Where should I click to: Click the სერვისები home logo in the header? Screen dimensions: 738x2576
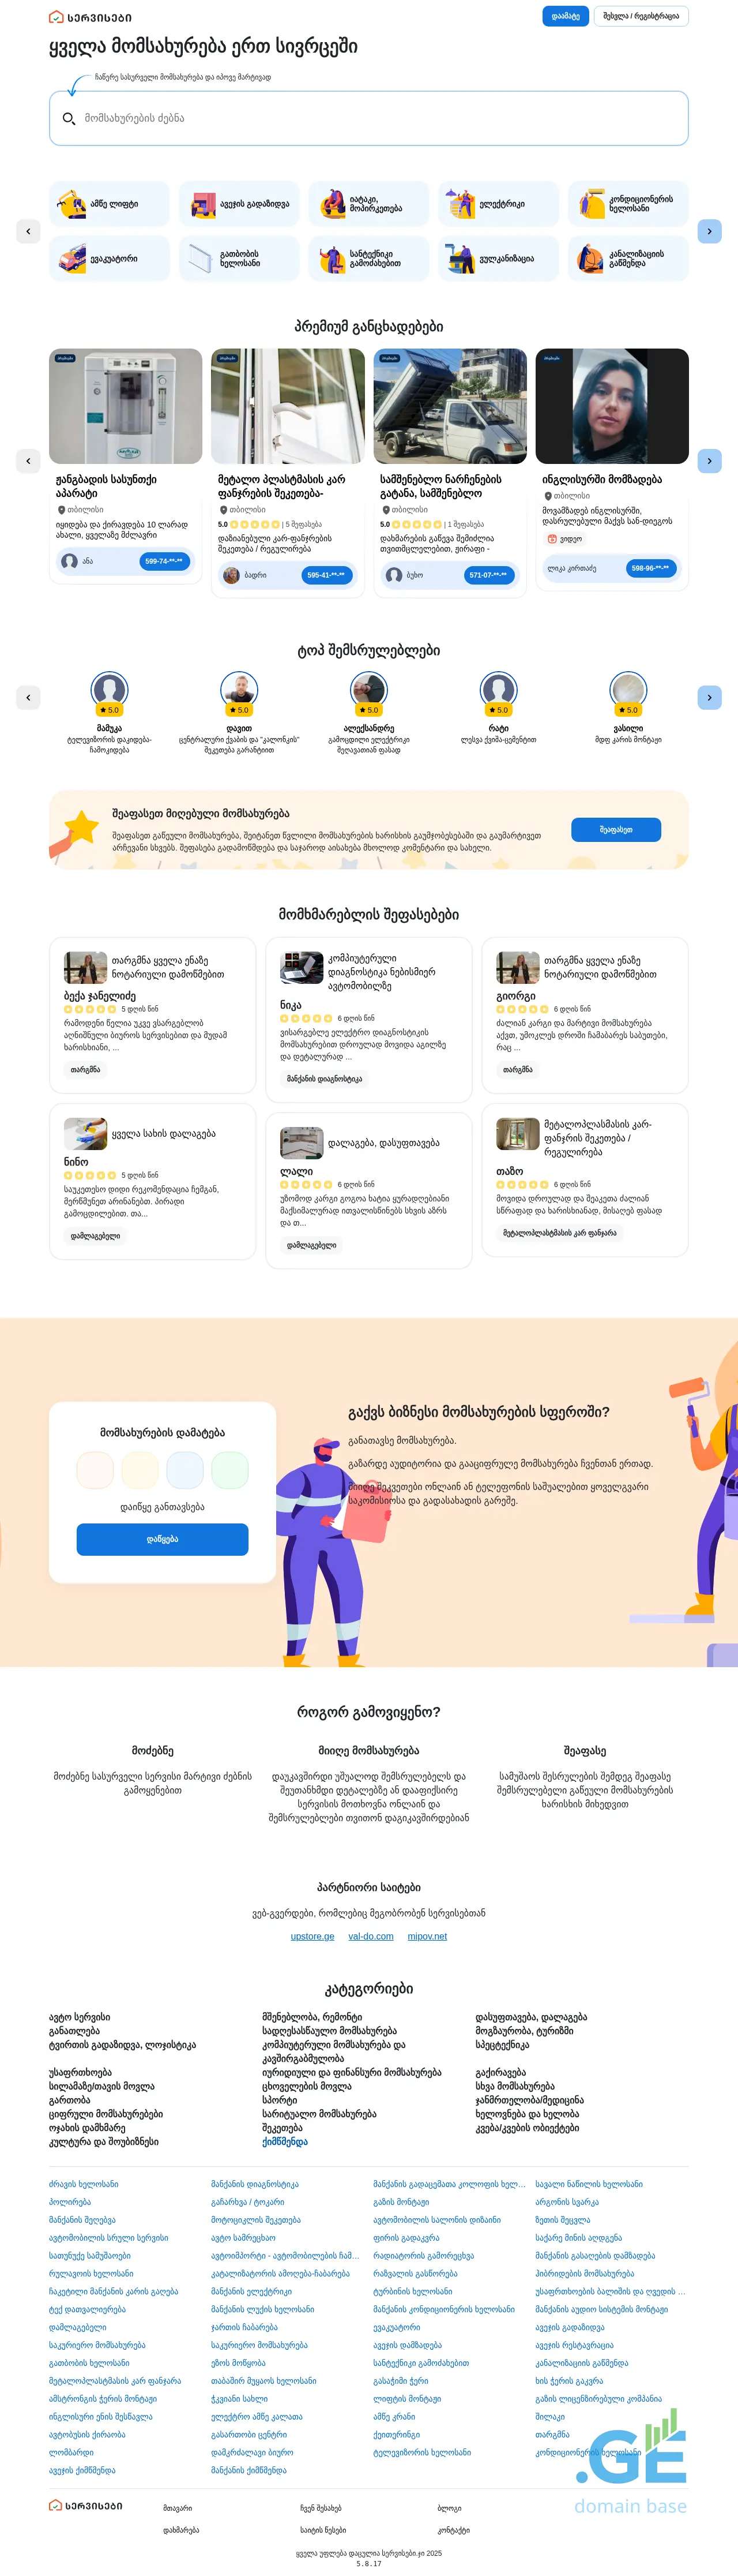pyautogui.click(x=90, y=17)
